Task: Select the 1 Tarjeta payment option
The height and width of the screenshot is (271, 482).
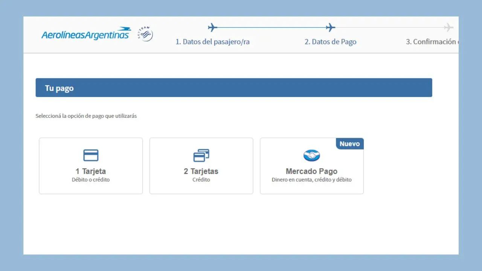Action: coord(91,166)
